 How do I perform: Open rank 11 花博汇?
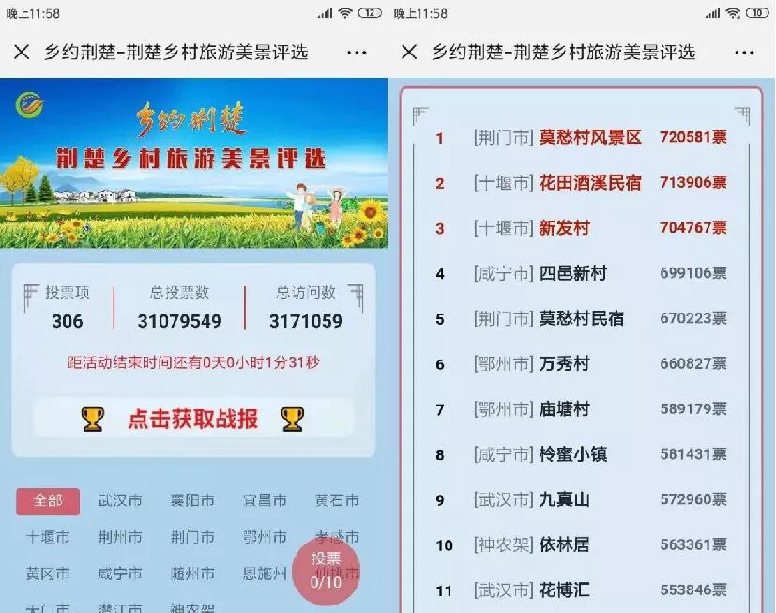565,590
